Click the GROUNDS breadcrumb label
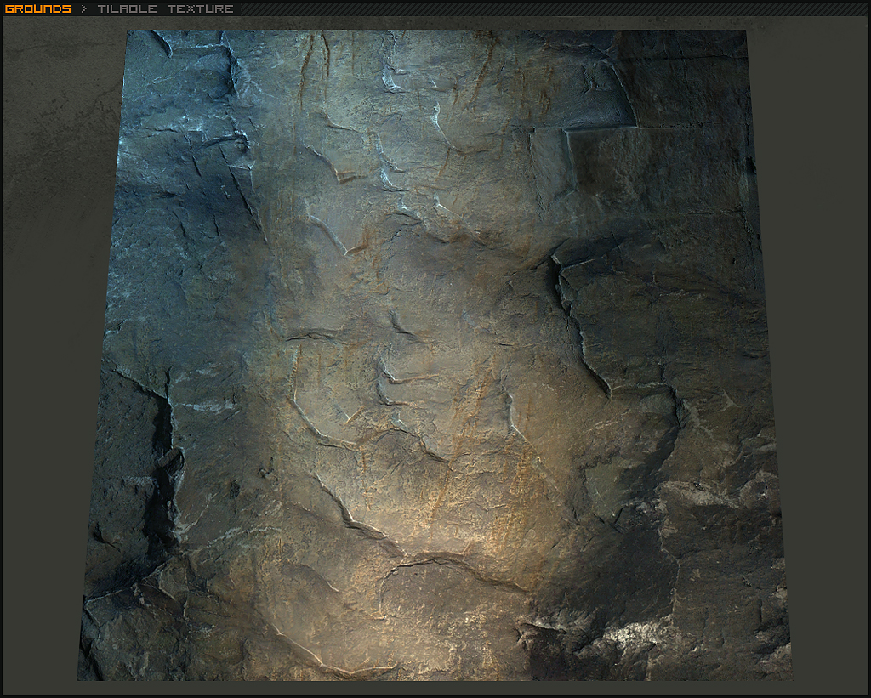Screen dimensions: 871x698 [37, 9]
